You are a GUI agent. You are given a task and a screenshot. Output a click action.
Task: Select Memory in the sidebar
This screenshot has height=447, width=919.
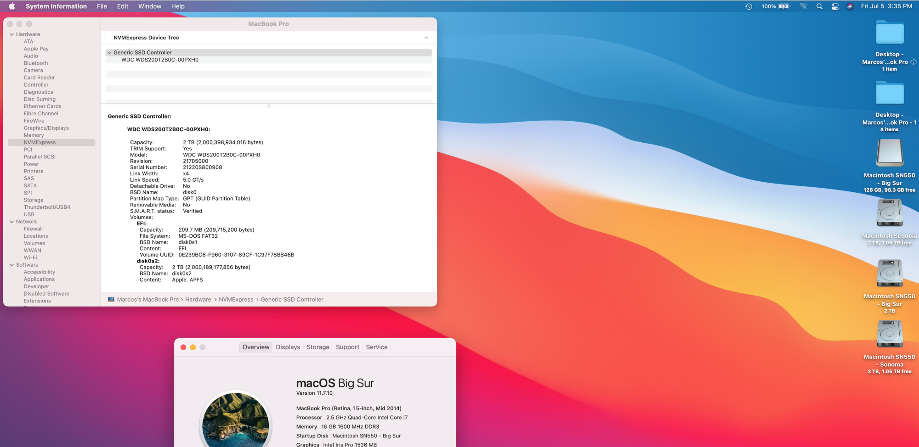[34, 135]
